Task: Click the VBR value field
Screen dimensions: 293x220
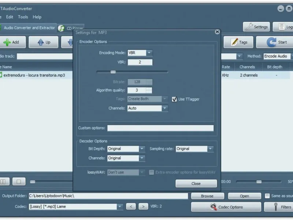Action: click(x=140, y=62)
